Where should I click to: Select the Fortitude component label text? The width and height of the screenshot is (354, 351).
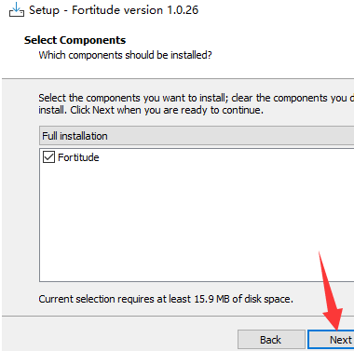pyautogui.click(x=78, y=157)
